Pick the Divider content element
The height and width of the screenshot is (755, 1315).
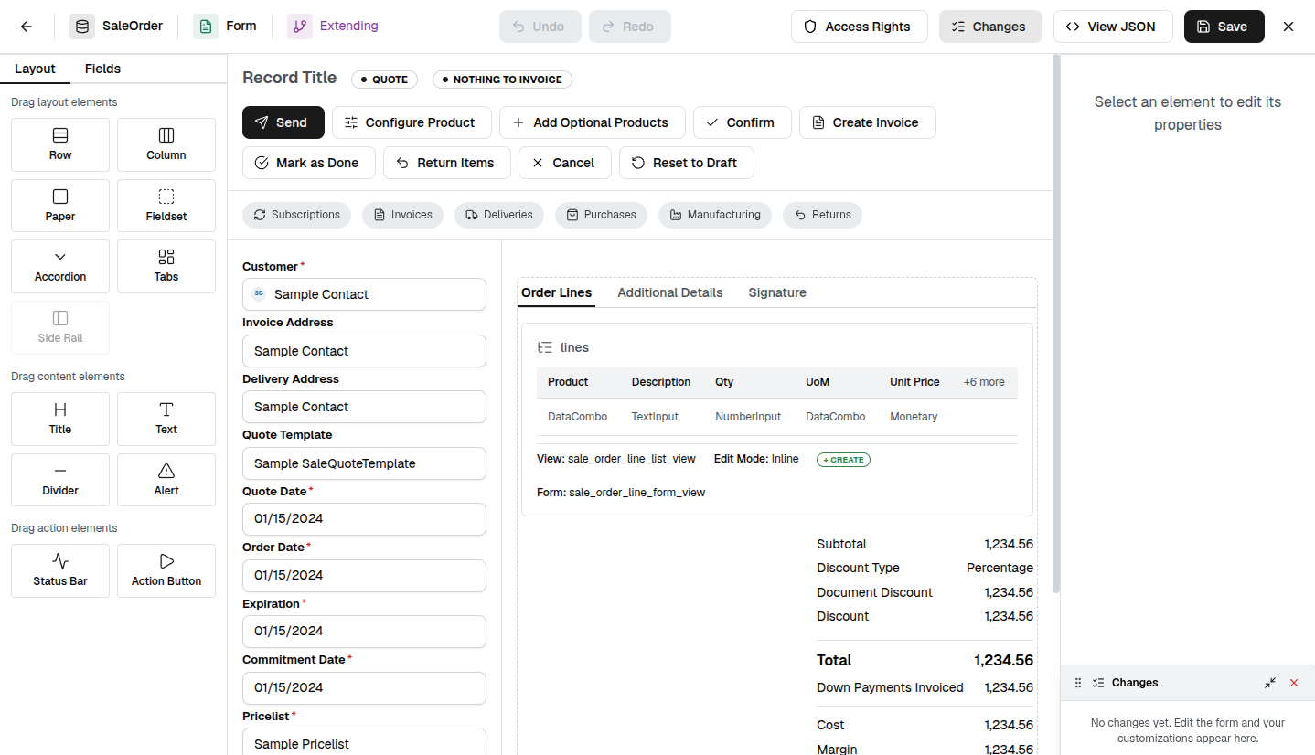[x=60, y=480]
